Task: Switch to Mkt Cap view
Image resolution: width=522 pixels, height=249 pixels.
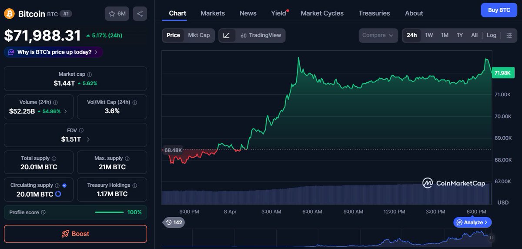Action: click(x=199, y=35)
